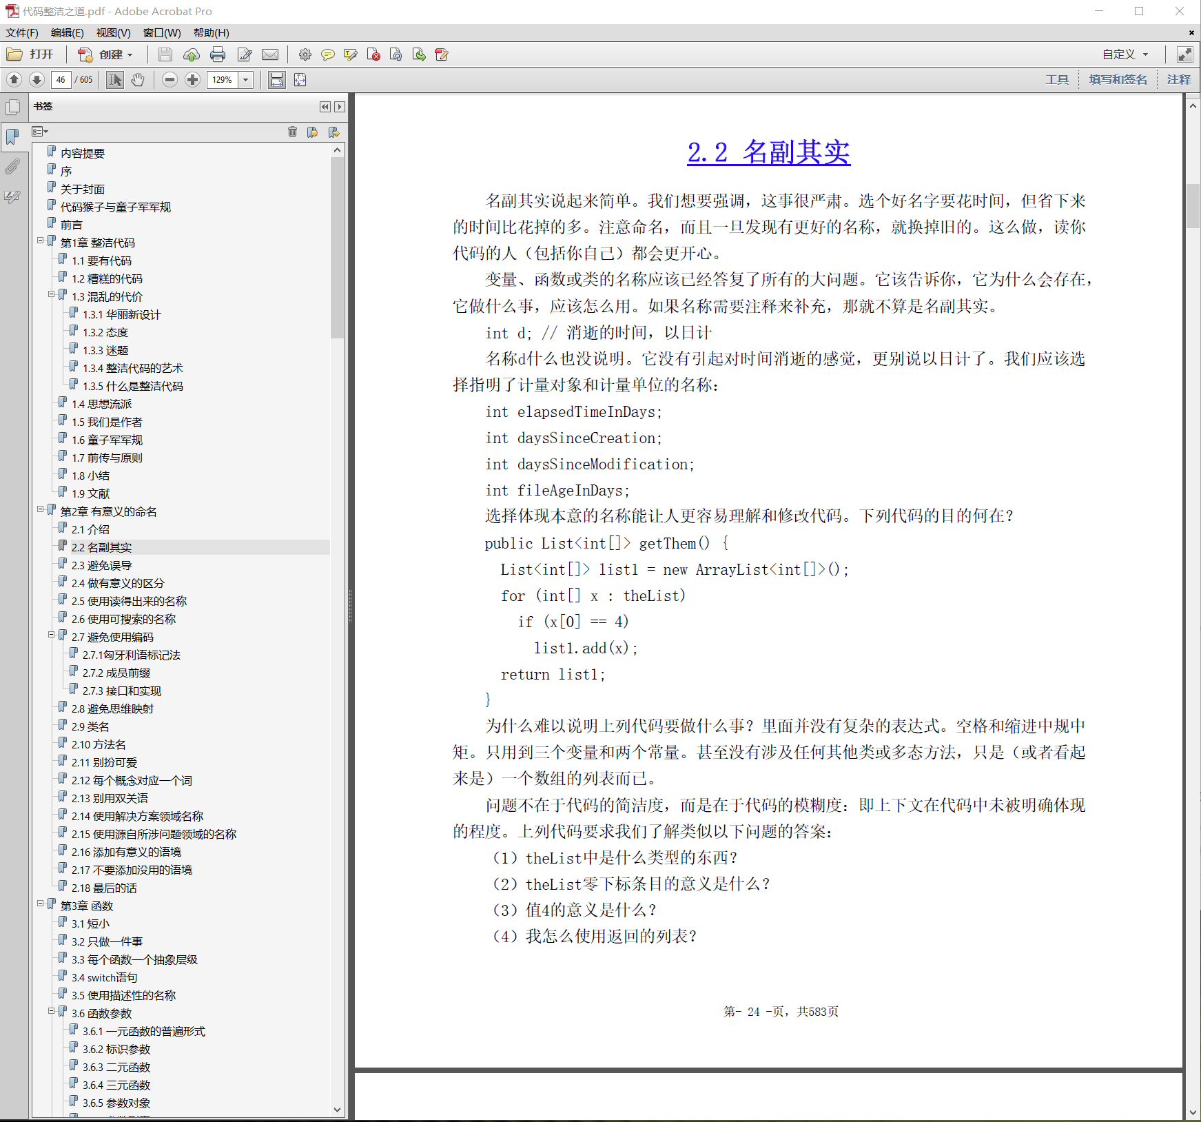Click the new bookmark icon
This screenshot has width=1201, height=1122.
pyautogui.click(x=313, y=132)
